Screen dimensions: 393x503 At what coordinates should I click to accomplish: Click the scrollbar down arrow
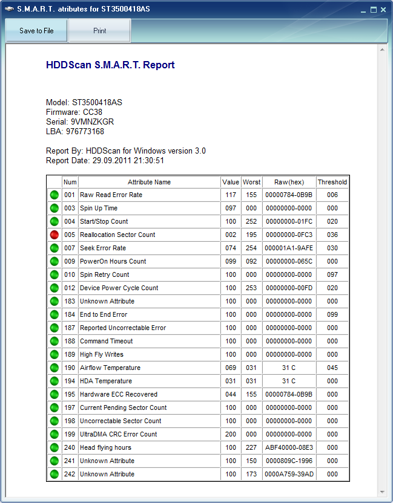382,492
